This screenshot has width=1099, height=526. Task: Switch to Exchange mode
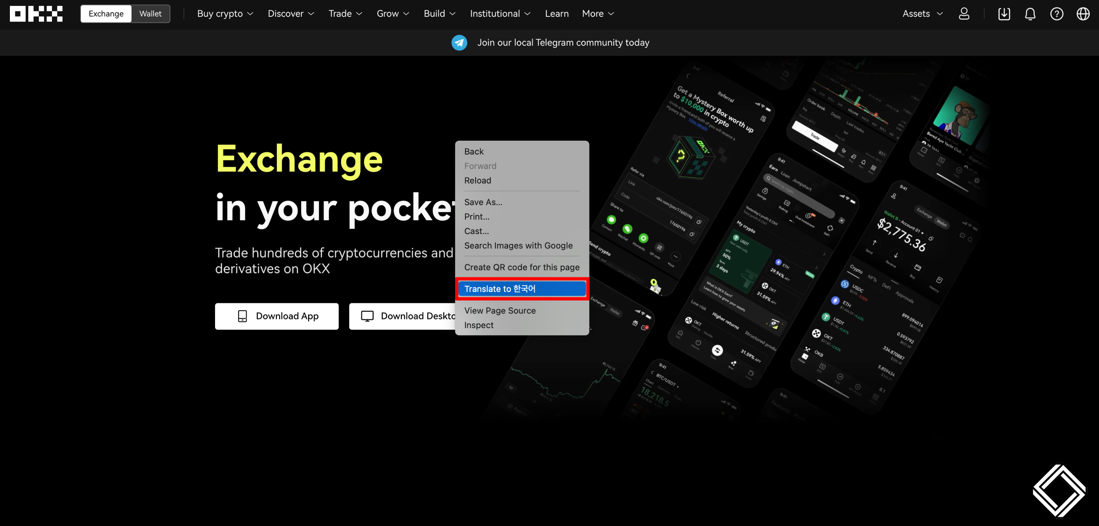(x=106, y=14)
